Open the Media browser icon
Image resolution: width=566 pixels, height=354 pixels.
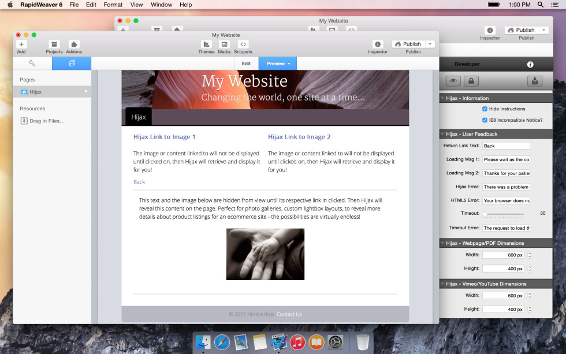224,44
